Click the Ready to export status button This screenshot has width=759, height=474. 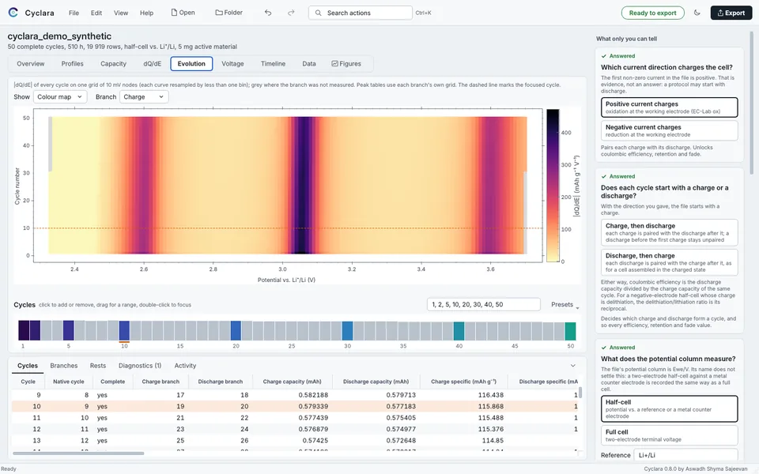[652, 13]
